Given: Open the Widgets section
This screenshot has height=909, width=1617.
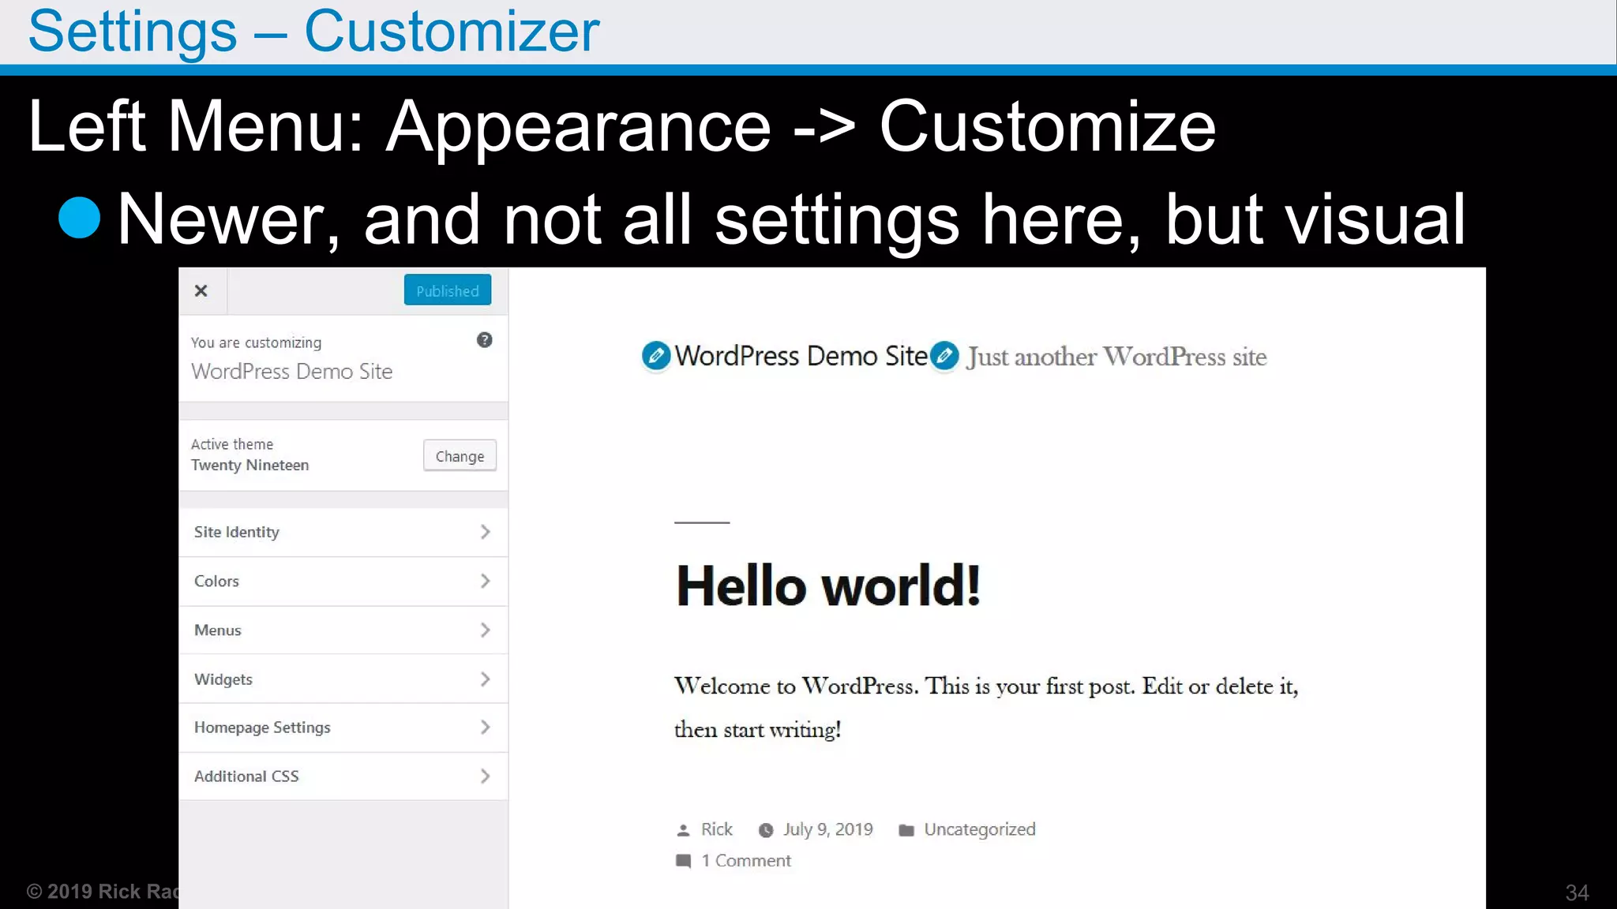Looking at the screenshot, I should click(x=343, y=679).
